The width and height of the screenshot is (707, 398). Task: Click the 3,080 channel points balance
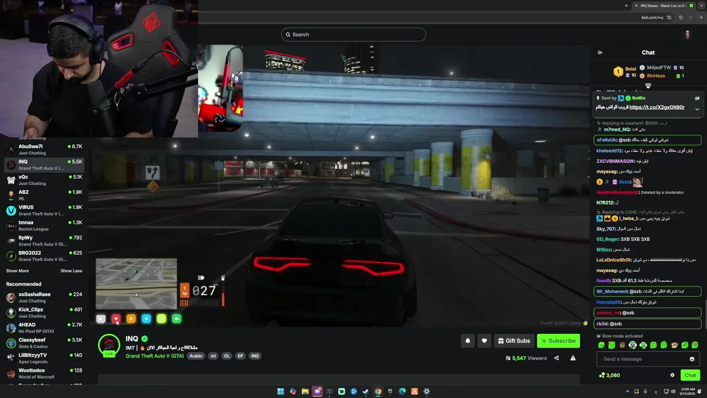pyautogui.click(x=609, y=375)
